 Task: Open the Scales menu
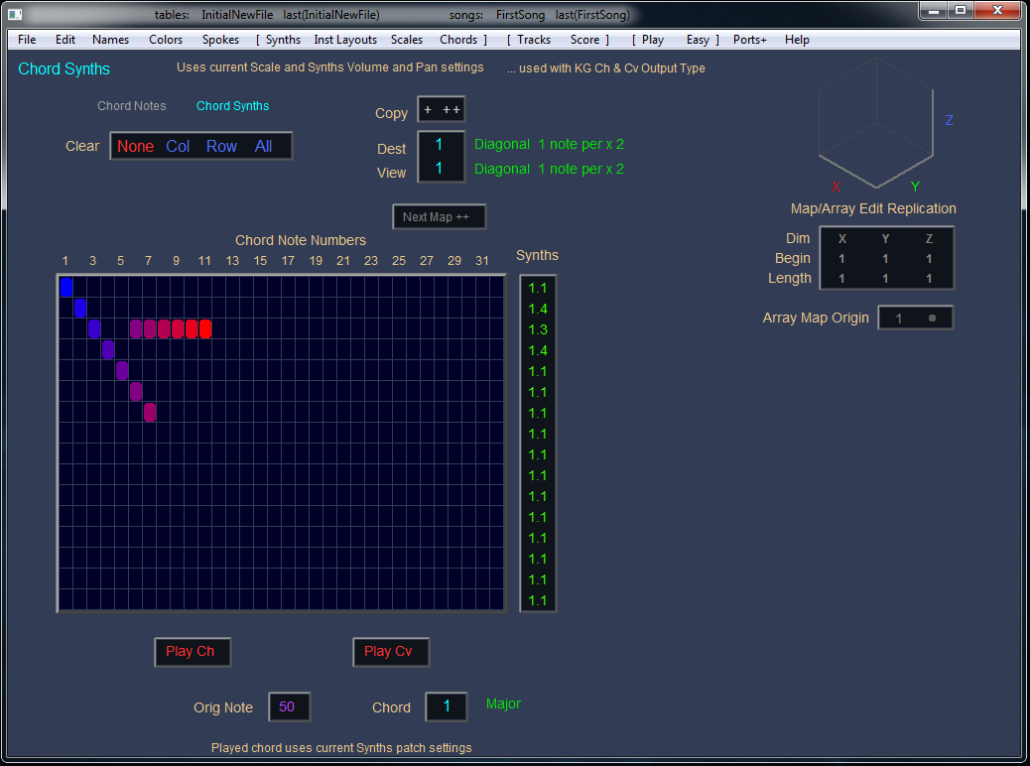pos(407,40)
